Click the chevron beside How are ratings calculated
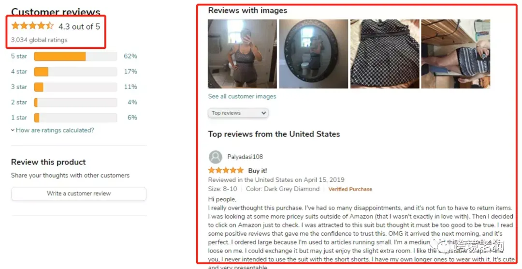Viewport: 522px width, 269px height. point(13,130)
